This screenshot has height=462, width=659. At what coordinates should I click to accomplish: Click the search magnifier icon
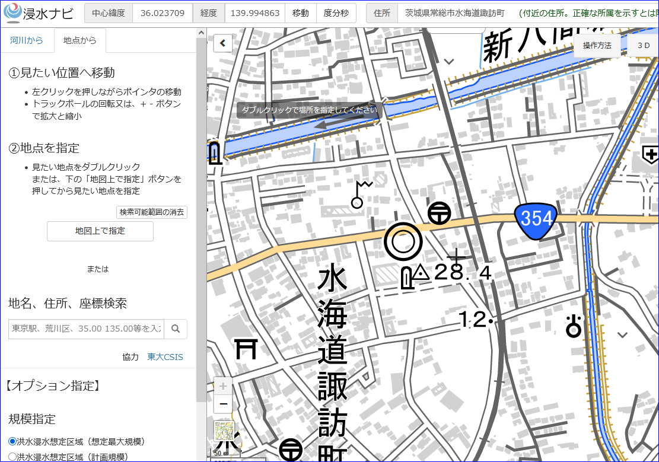point(176,329)
